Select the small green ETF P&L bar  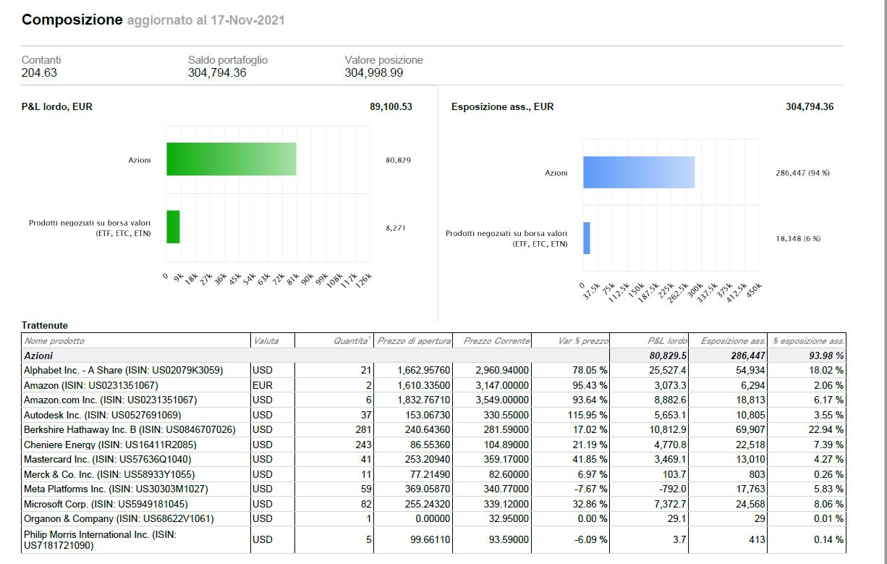(x=173, y=227)
